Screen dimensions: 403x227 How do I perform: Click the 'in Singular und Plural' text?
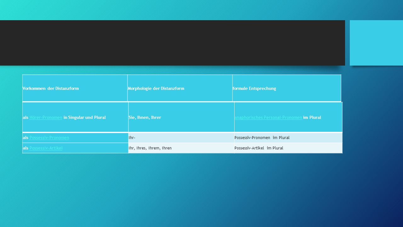pyautogui.click(x=84, y=117)
